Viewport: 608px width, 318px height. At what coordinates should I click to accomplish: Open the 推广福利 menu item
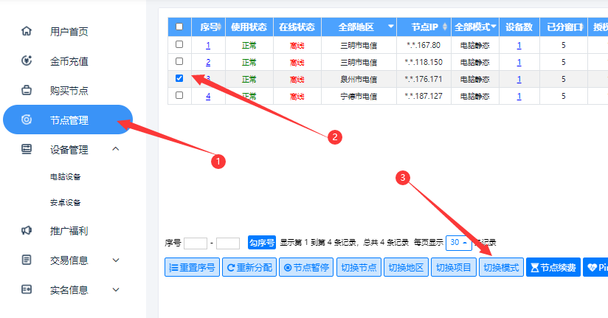(69, 231)
